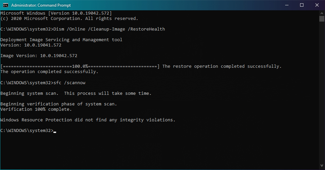Screen dimensions: 325x170
Task: Maximize the Command Prompt window
Action: click(302, 5)
